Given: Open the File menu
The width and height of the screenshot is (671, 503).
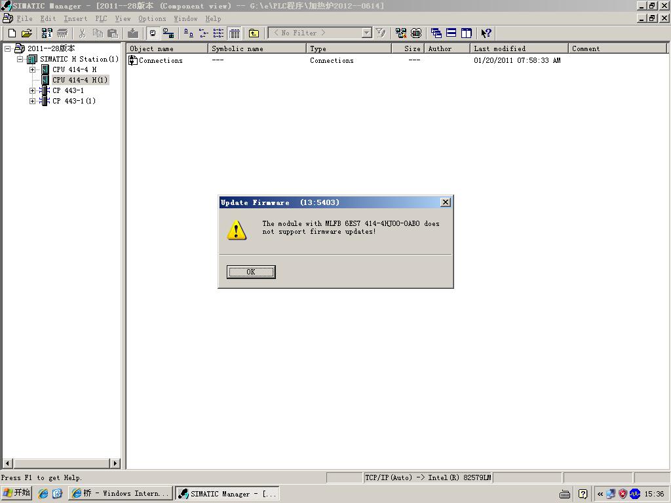Looking at the screenshot, I should point(24,19).
